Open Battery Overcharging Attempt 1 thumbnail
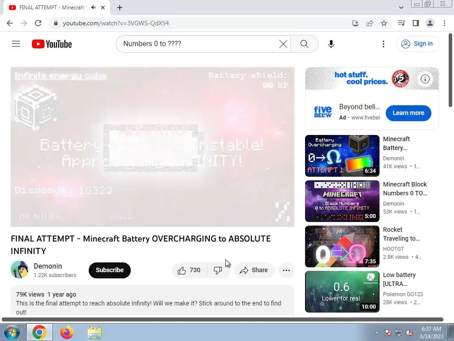 [342, 156]
